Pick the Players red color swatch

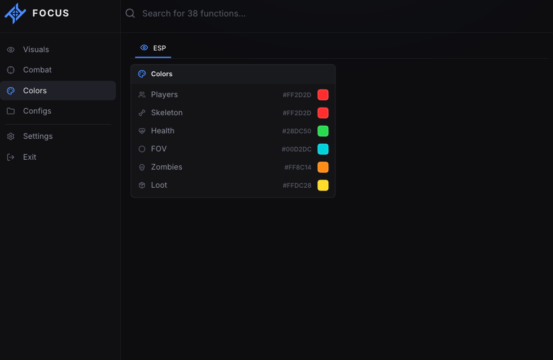(323, 95)
